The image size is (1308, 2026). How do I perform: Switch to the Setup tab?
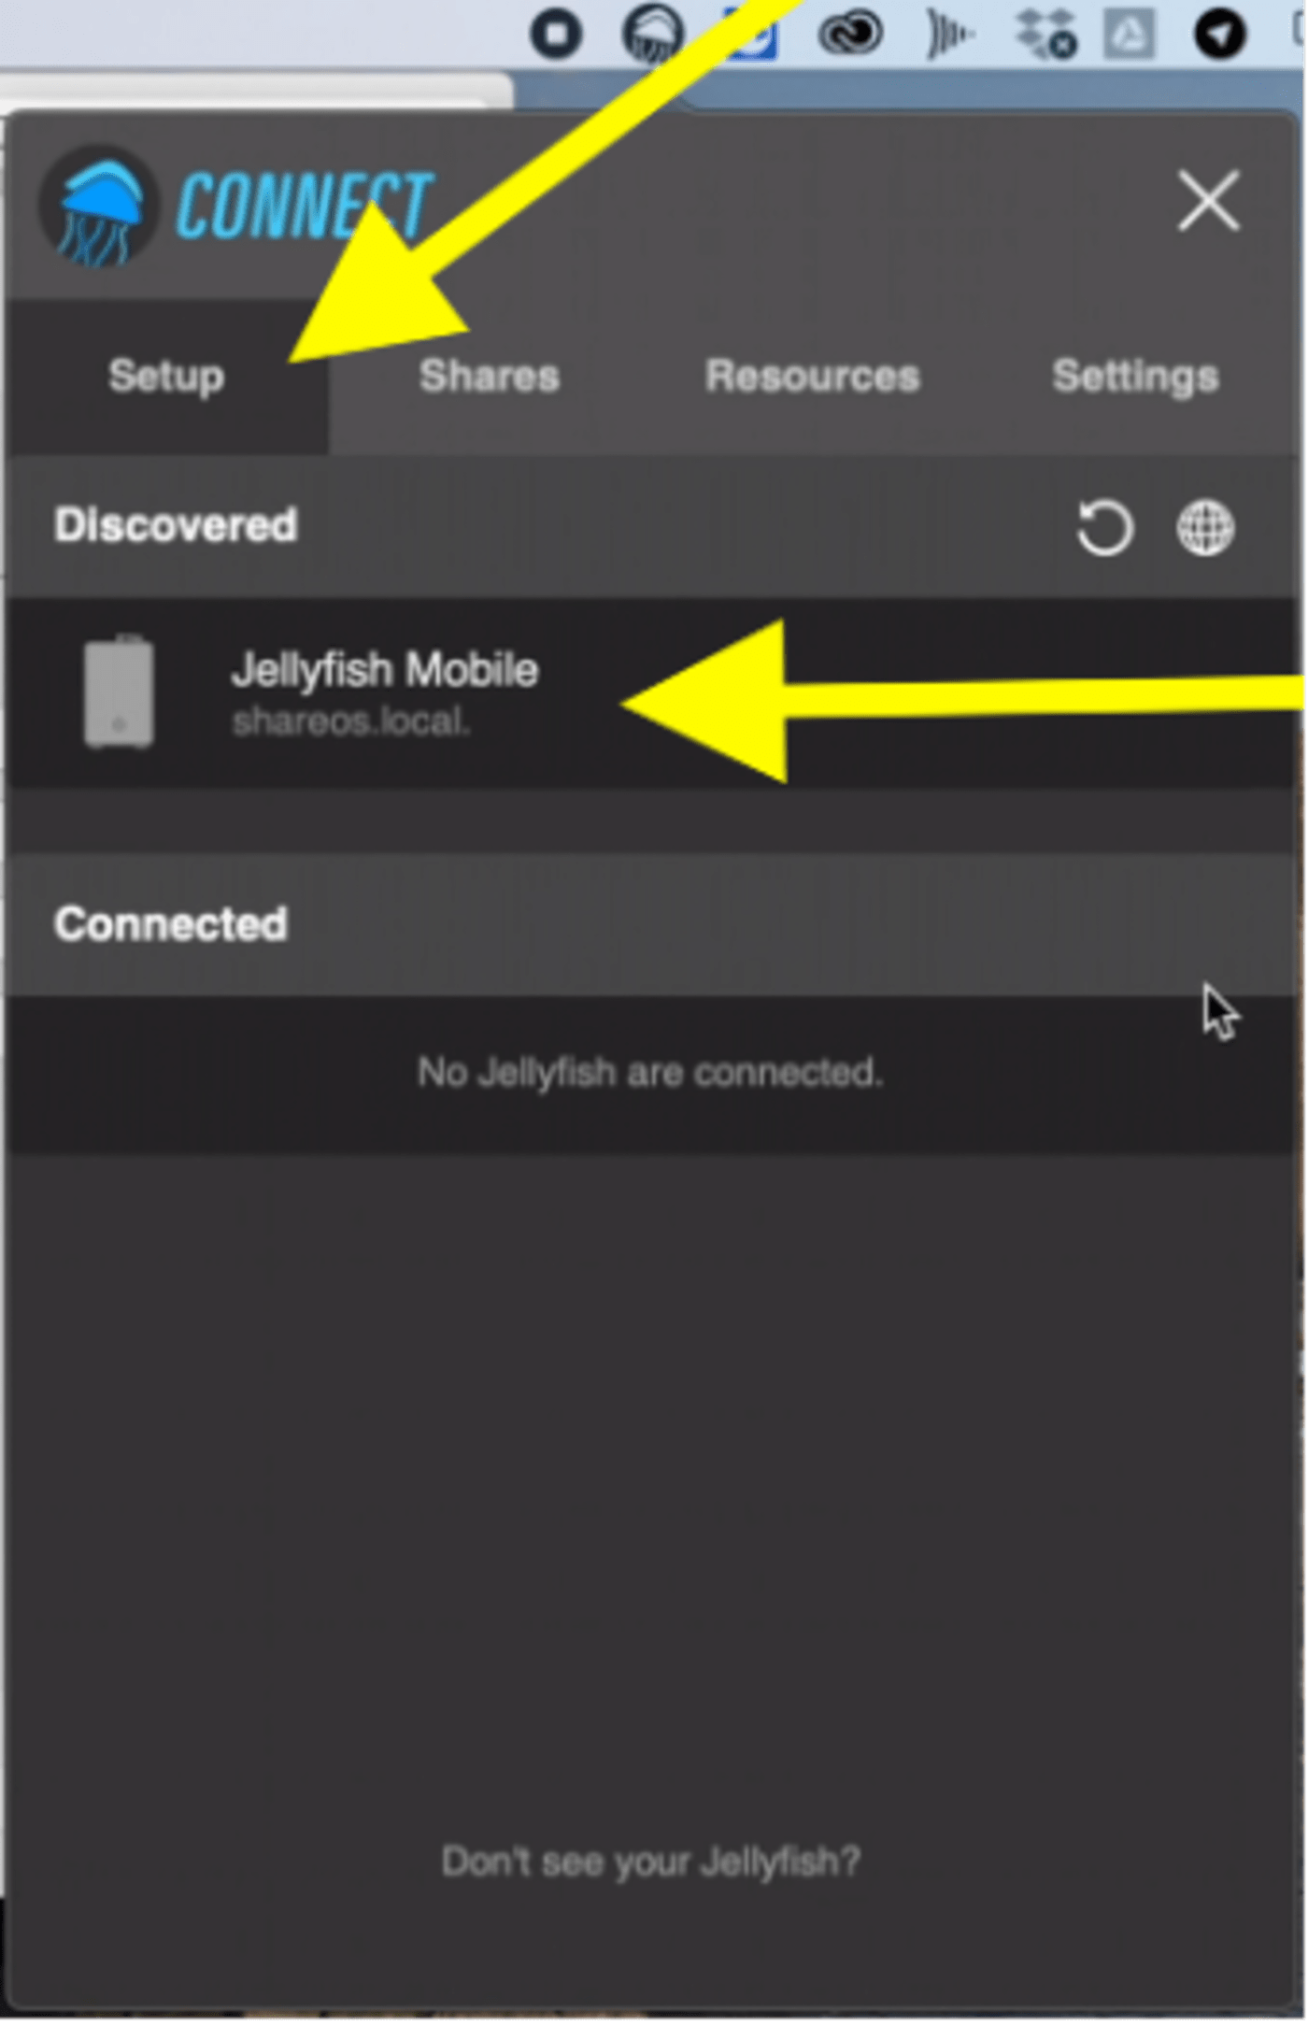[x=166, y=377]
